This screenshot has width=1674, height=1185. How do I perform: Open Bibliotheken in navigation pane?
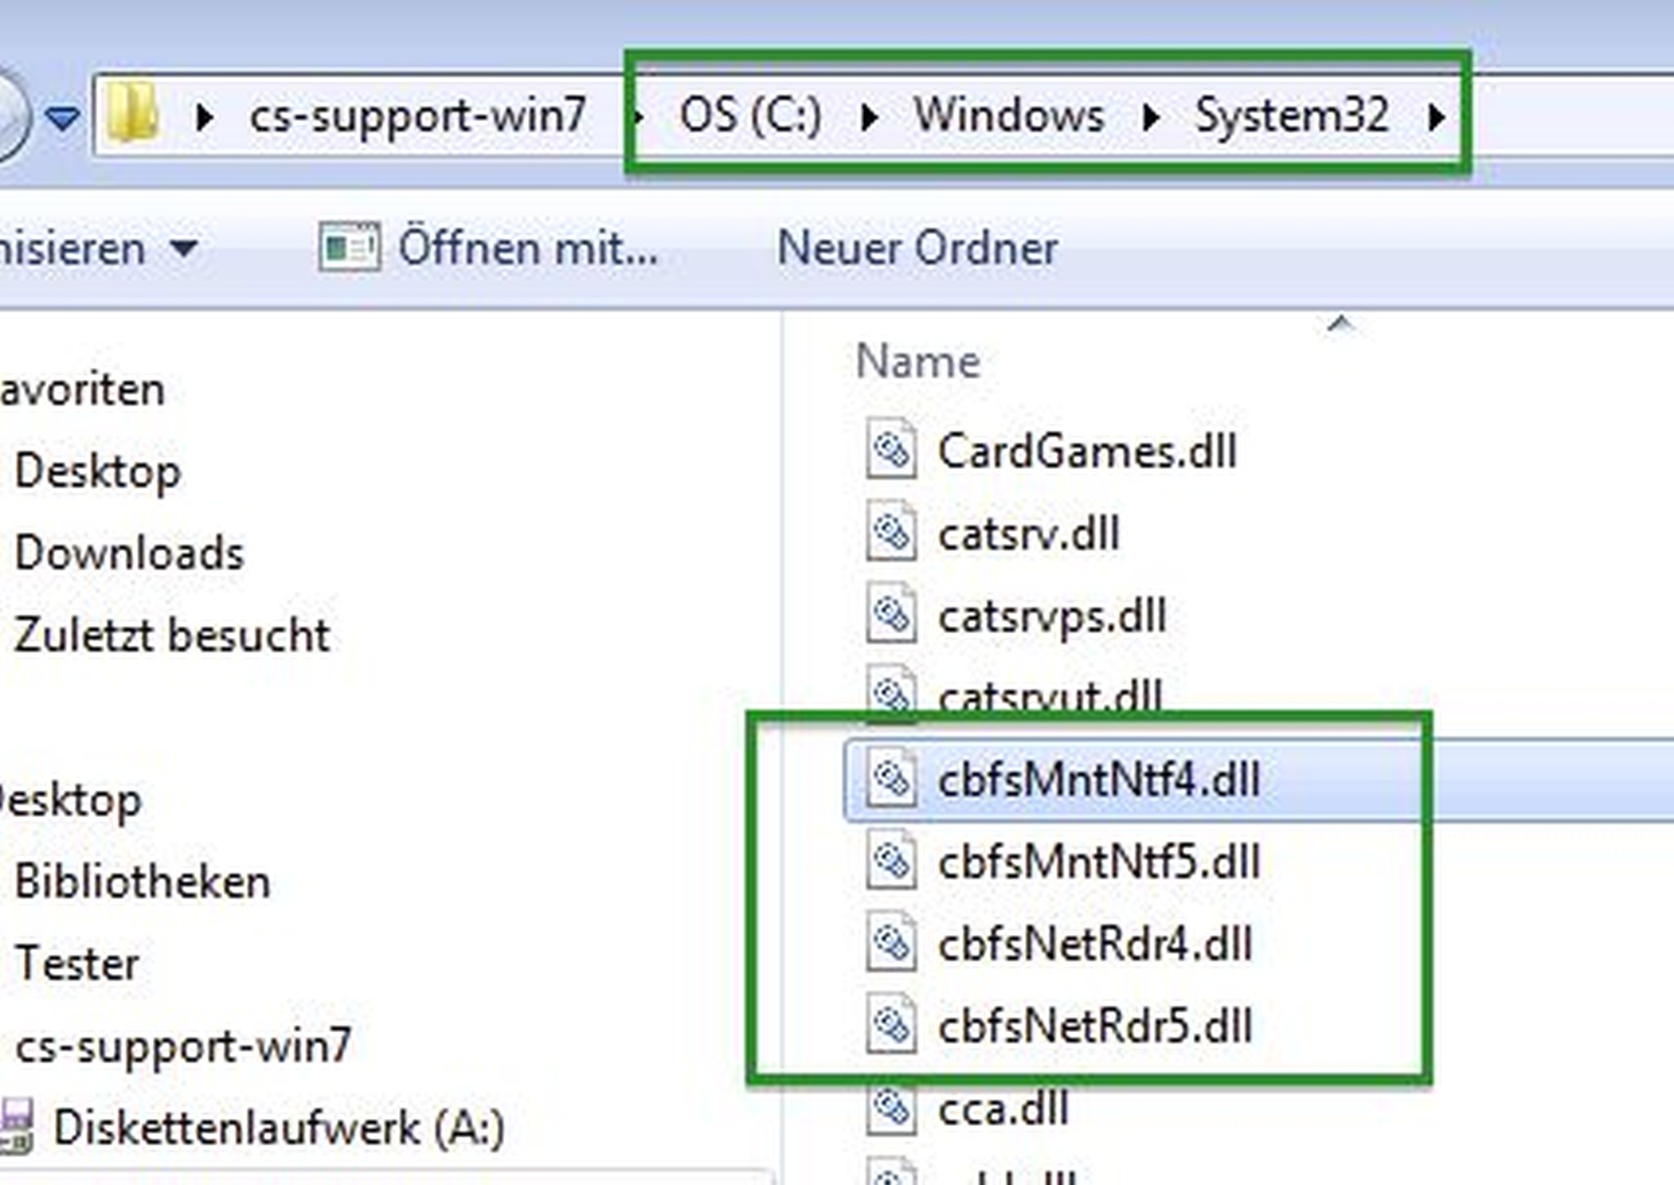[142, 882]
